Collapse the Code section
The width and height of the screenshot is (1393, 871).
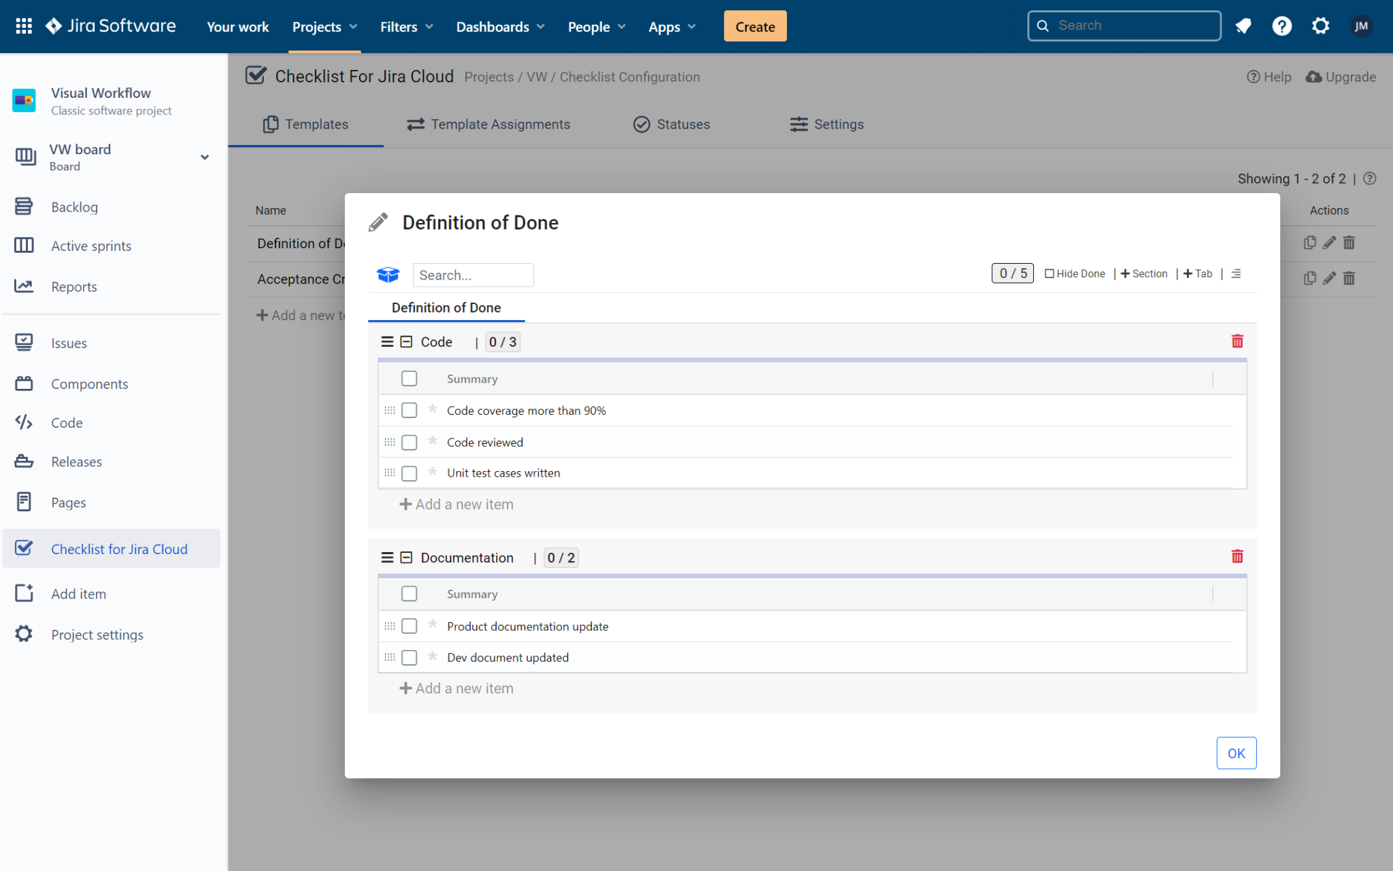(x=406, y=342)
